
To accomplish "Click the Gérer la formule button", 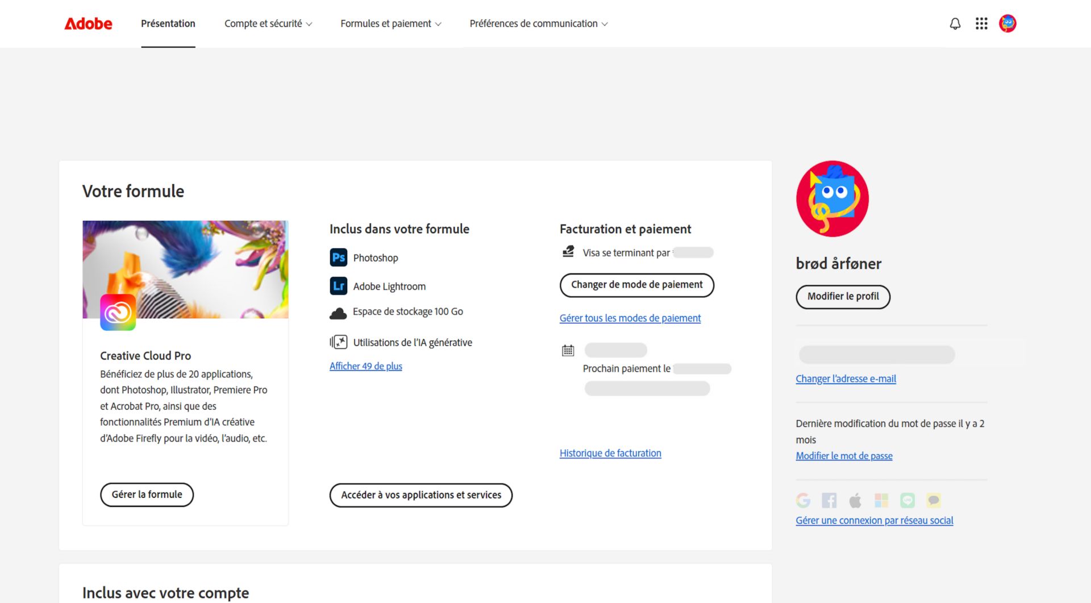I will (147, 494).
